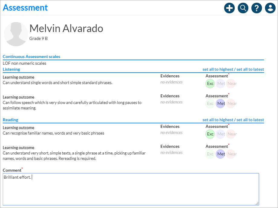This screenshot has height=208, width=278.
Task: Click the Reading section heading
Action: (x=11, y=120)
